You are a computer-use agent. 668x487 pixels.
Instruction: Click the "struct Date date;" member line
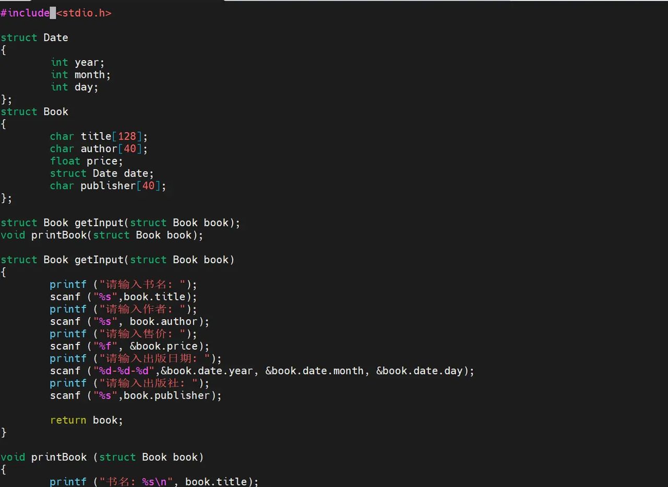(102, 173)
